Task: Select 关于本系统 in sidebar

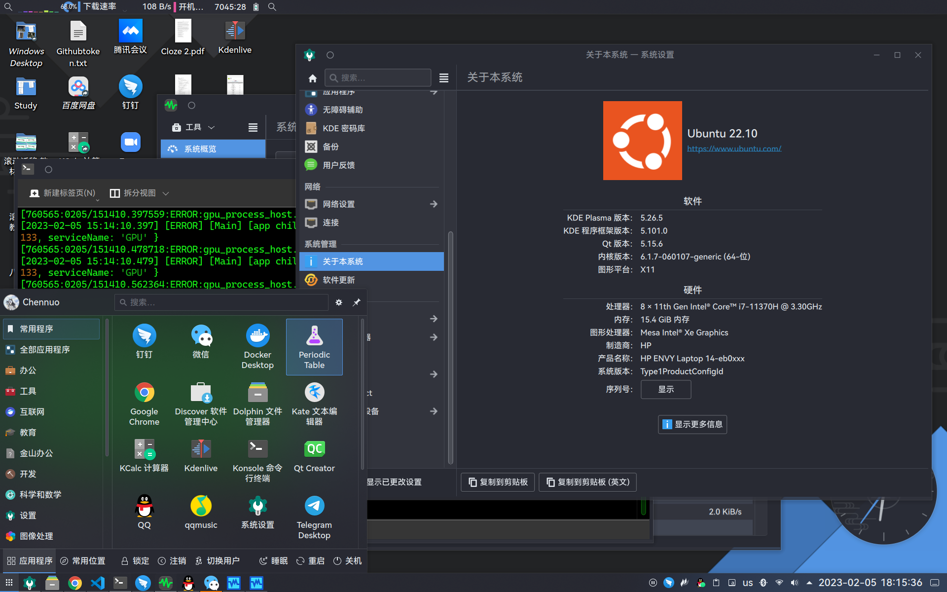Action: 371,261
